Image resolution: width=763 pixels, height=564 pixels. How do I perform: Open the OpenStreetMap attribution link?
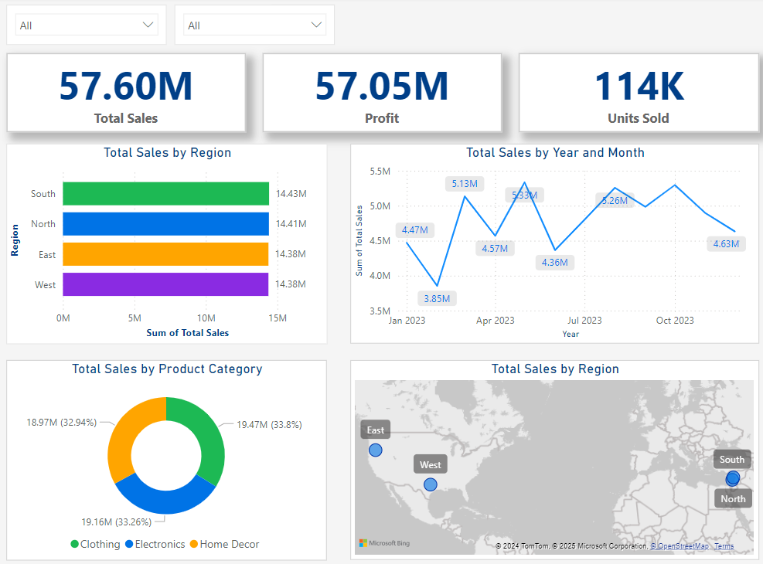680,545
